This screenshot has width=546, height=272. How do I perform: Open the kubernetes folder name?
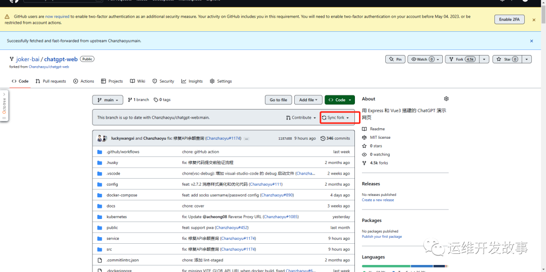(x=117, y=217)
